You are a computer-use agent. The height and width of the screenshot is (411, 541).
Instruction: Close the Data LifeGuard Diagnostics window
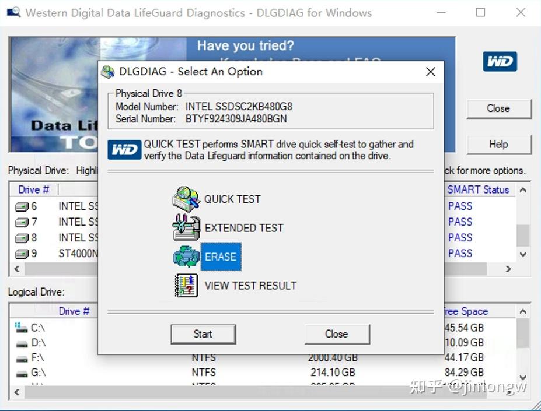pyautogui.click(x=521, y=13)
